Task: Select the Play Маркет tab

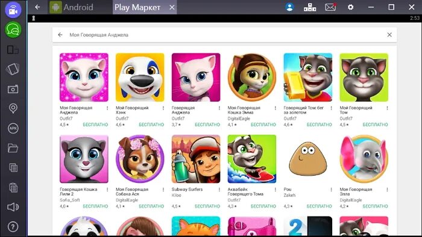Action: click(x=137, y=7)
